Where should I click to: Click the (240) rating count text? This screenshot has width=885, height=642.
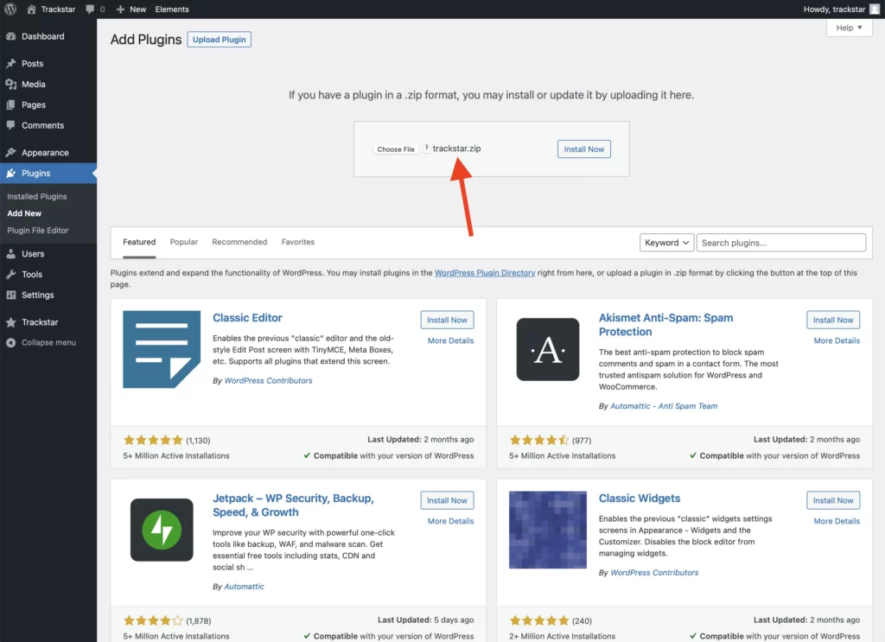coord(582,620)
